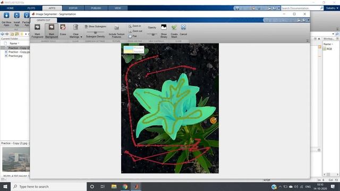Navigate back in MATLAB folder toolbar
This screenshot has height=191, width=340.
point(2,34)
